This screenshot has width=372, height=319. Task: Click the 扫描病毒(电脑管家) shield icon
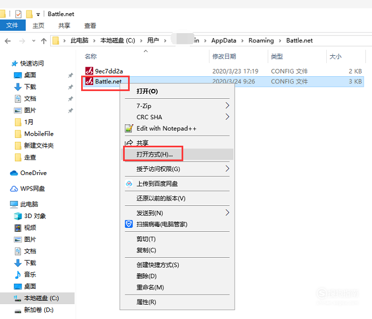(x=129, y=224)
